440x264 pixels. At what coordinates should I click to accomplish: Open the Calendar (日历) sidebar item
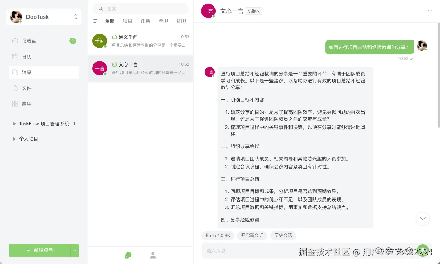tap(44, 57)
